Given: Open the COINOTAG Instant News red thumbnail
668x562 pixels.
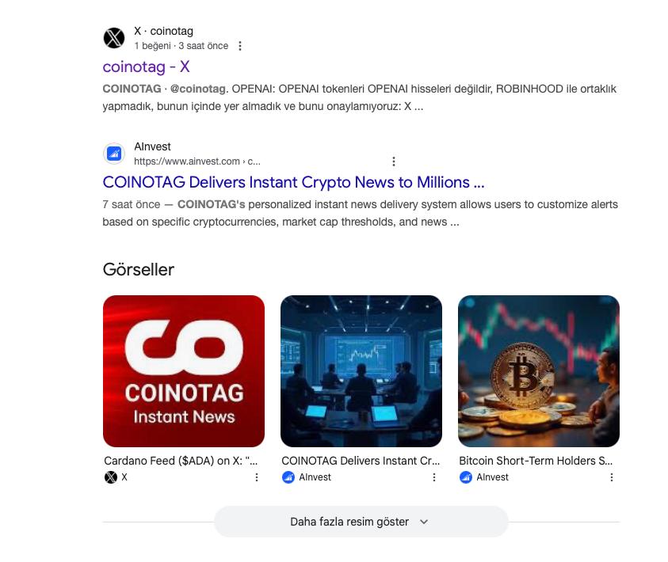Looking at the screenshot, I should point(184,371).
